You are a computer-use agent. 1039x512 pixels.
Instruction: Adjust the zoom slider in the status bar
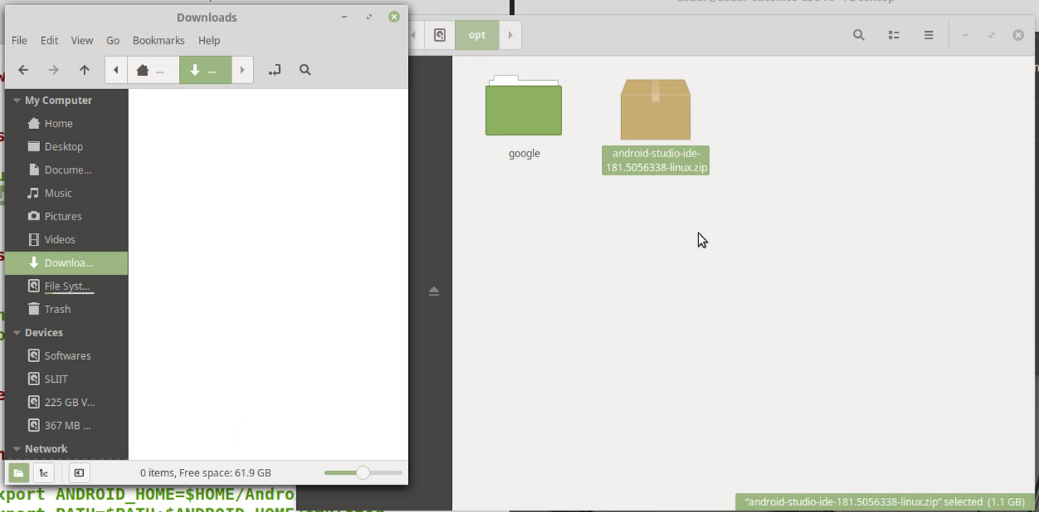point(362,473)
